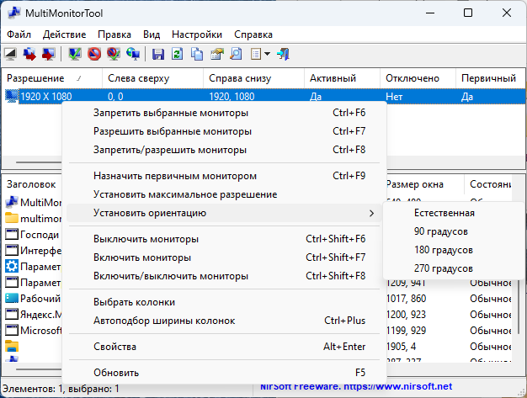The height and width of the screenshot is (398, 527).
Task: Choose Автоподбор ширины колонок
Action: (x=224, y=321)
